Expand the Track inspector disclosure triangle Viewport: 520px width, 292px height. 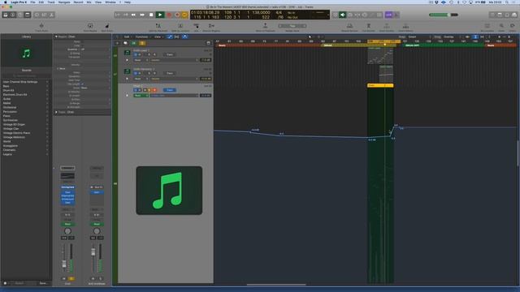point(56,112)
